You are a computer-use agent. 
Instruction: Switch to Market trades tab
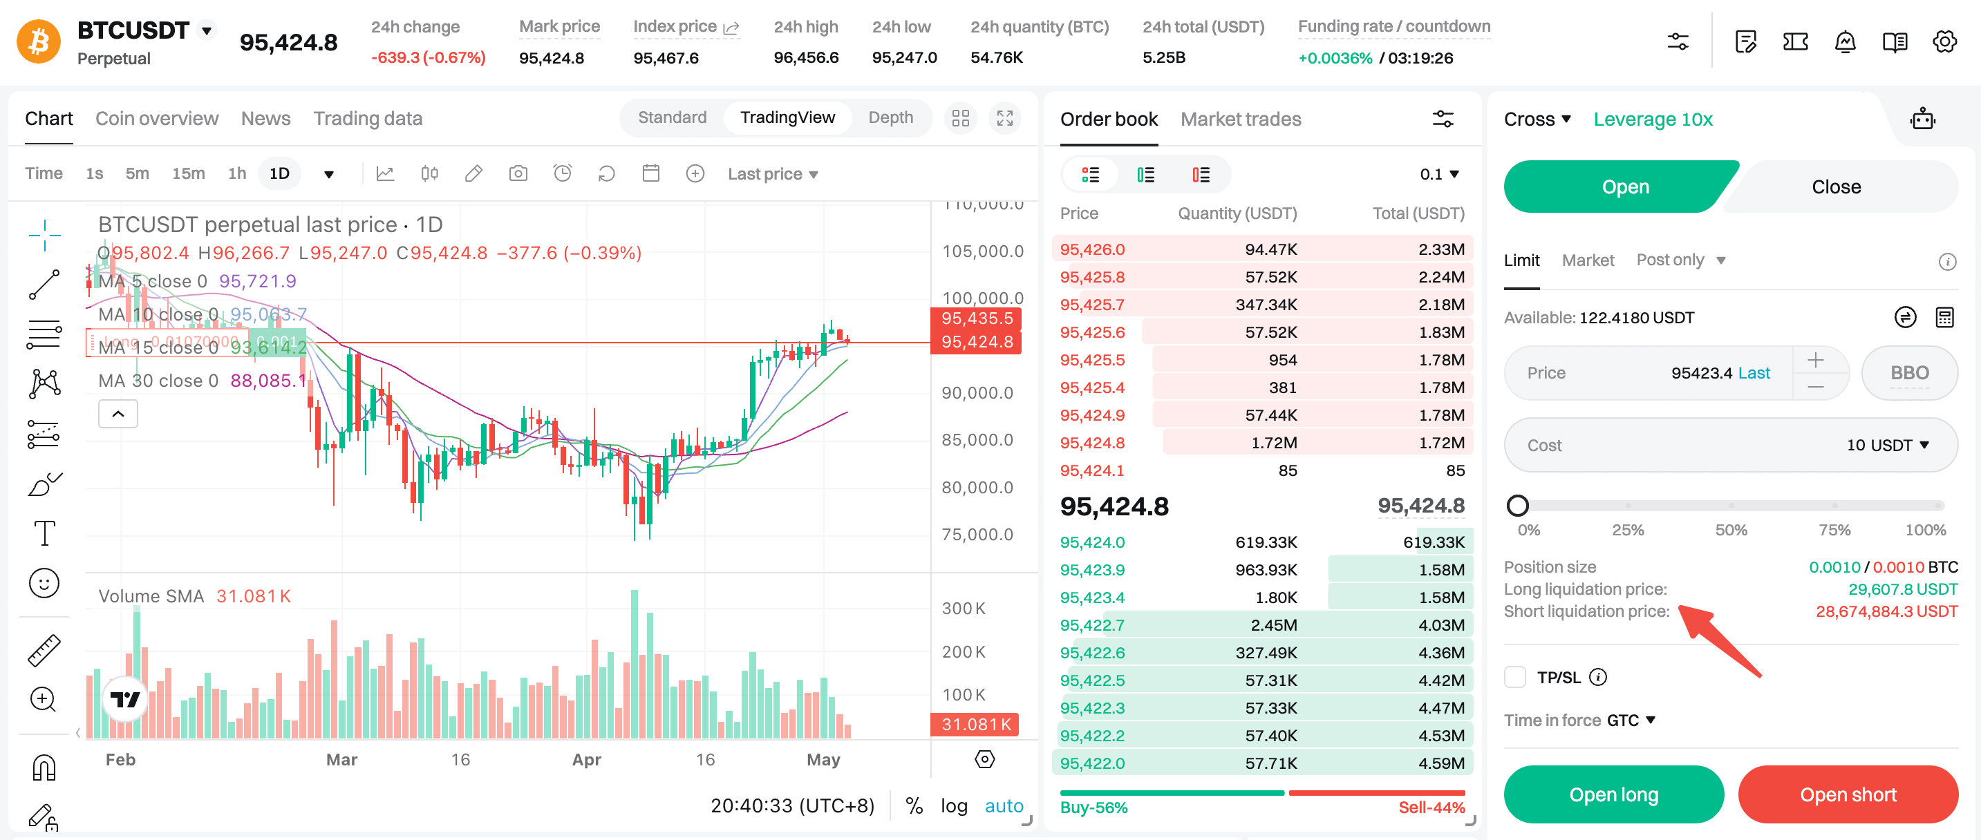1241,119
